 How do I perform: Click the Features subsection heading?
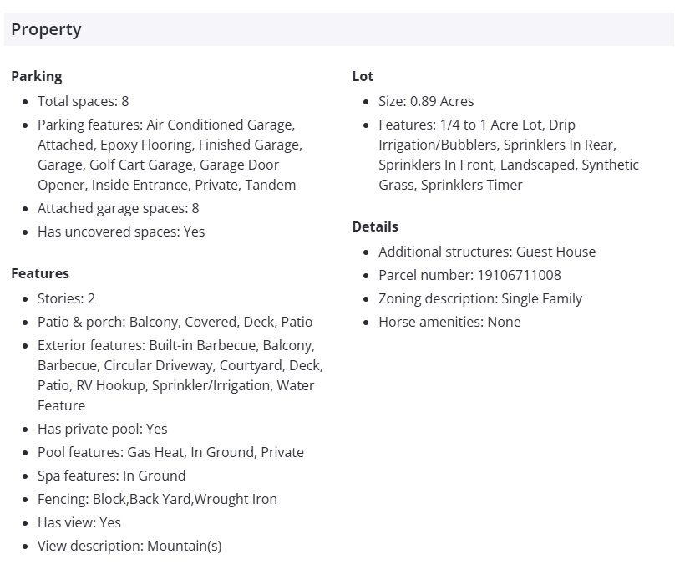[x=40, y=273]
